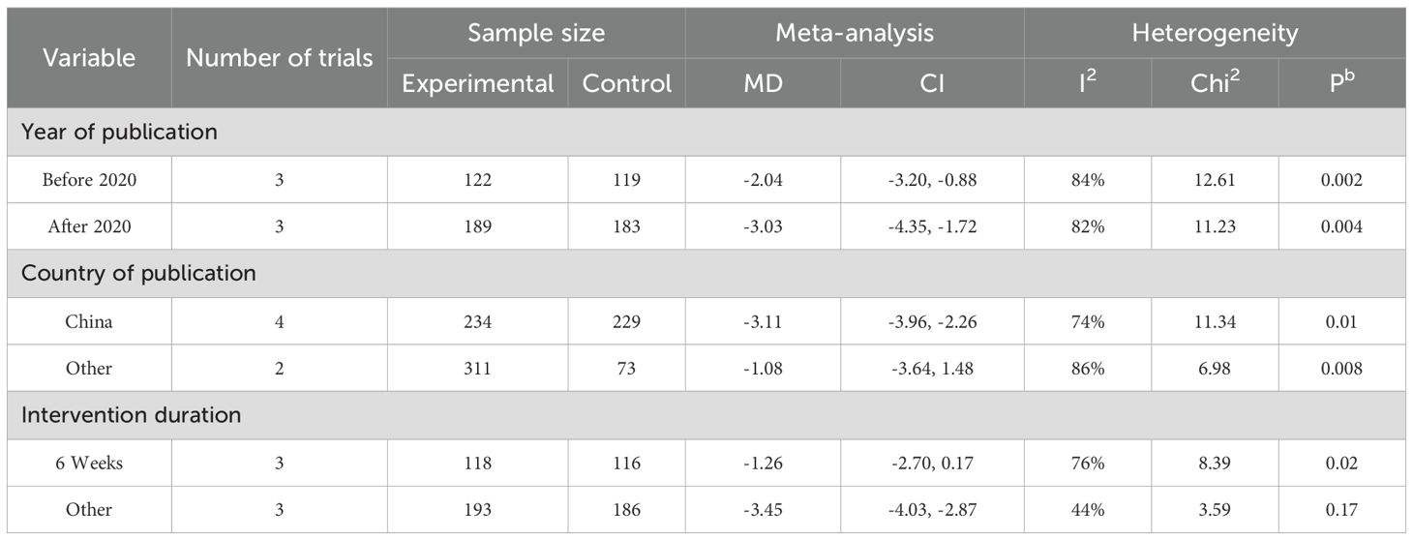
Task: Click the MD value -3.45
Action: click(763, 510)
